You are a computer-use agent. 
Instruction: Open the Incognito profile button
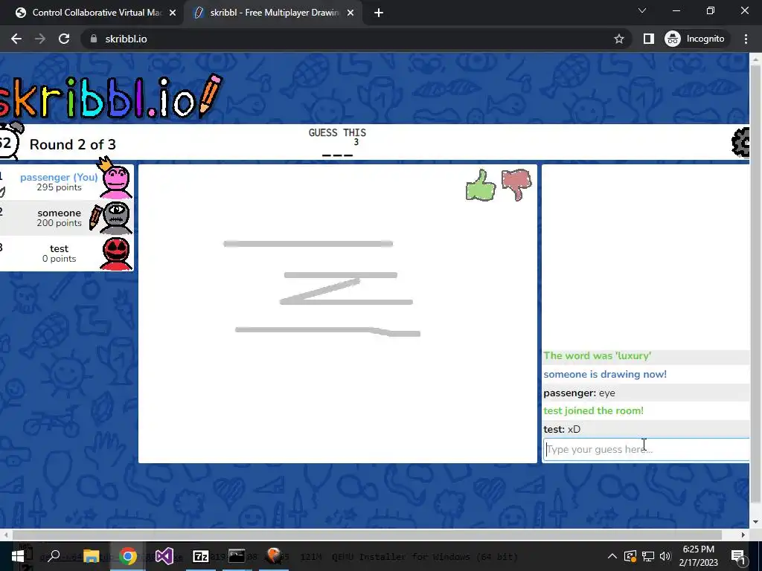[695, 39]
